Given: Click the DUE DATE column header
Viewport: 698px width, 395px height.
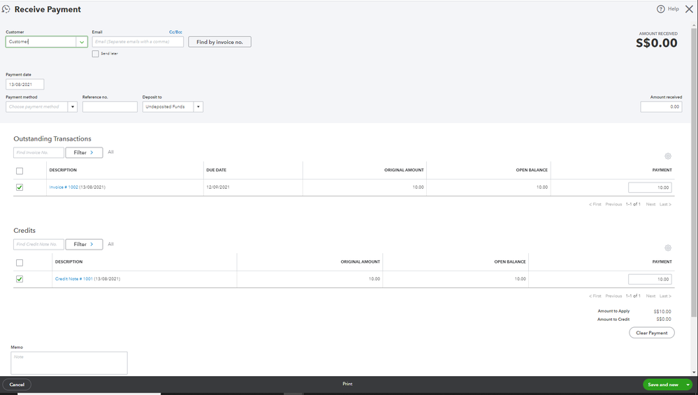Looking at the screenshot, I should tap(217, 170).
